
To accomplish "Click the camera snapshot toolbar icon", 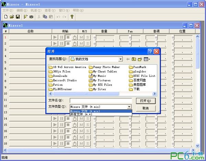I will tap(31, 17).
